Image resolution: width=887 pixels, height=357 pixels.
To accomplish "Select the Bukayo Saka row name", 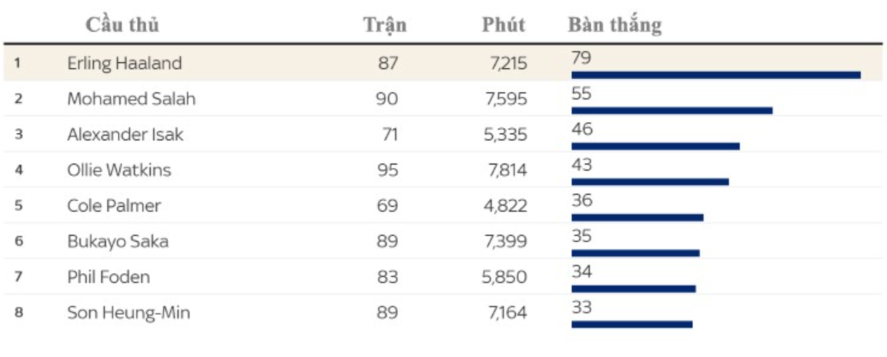I will coord(118,241).
